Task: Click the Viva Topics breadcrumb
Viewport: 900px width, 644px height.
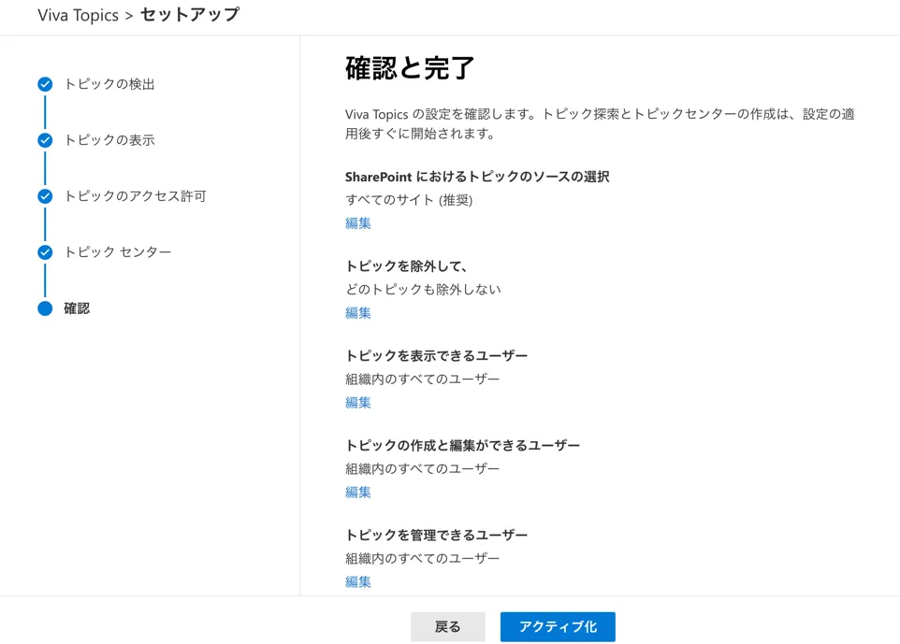Action: point(78,15)
